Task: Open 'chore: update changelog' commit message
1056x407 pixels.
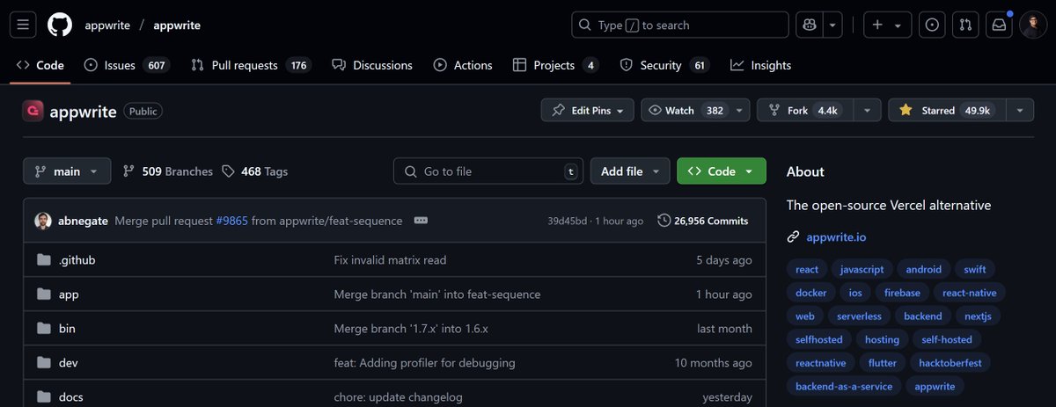Action: point(398,397)
